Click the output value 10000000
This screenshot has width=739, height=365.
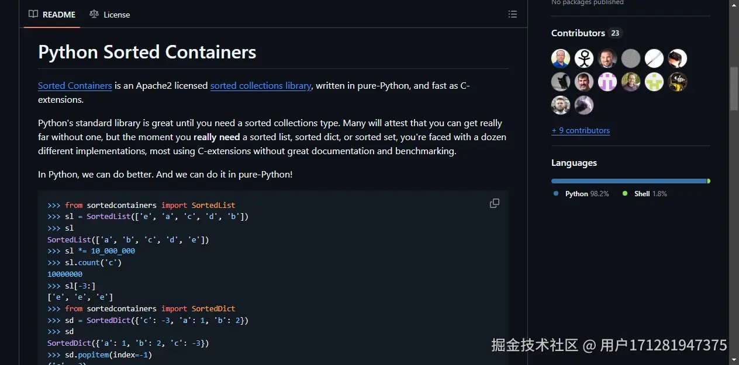tap(65, 274)
